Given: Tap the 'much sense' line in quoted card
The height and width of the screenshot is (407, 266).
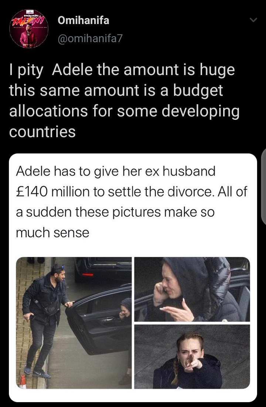Looking at the screenshot, I should point(52,233).
